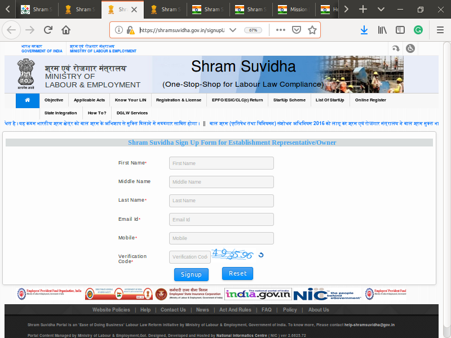Click inside the First Name input field
This screenshot has width=451, height=338.
coord(221,163)
